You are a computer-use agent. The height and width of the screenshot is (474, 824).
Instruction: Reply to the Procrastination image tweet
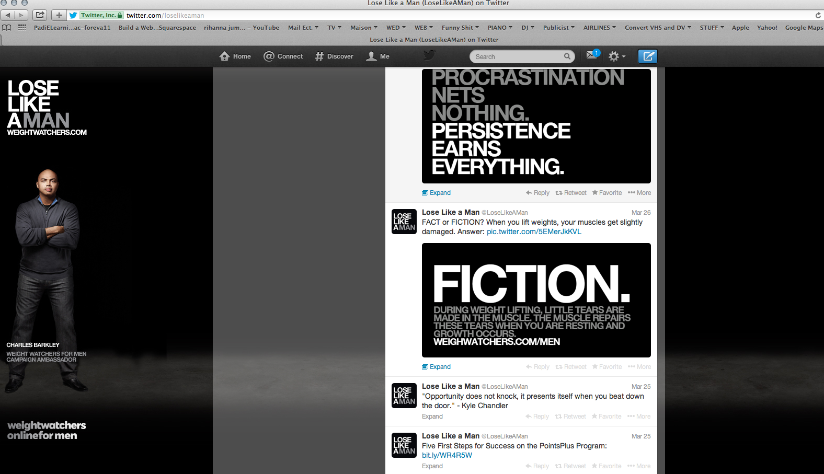(x=537, y=193)
